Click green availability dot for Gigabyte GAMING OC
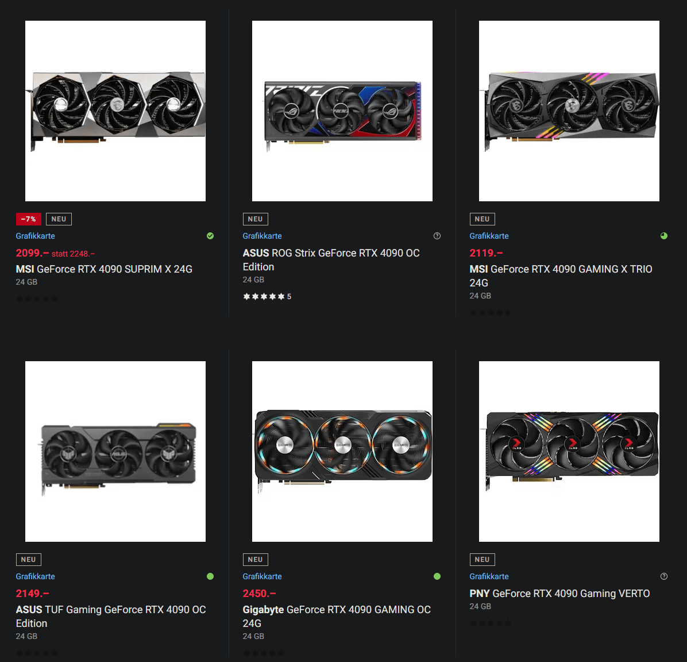 click(x=437, y=576)
